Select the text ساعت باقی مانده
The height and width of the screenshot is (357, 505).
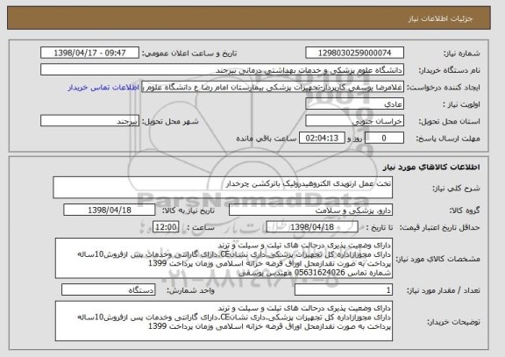pyautogui.click(x=266, y=139)
